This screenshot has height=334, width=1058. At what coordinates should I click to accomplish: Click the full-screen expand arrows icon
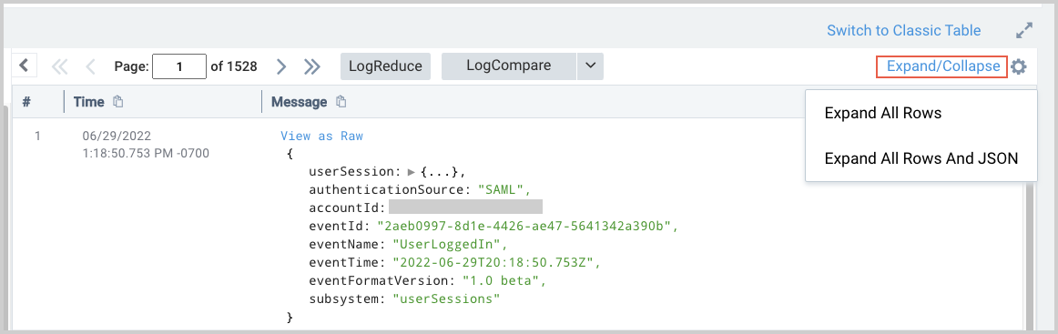(x=1023, y=30)
